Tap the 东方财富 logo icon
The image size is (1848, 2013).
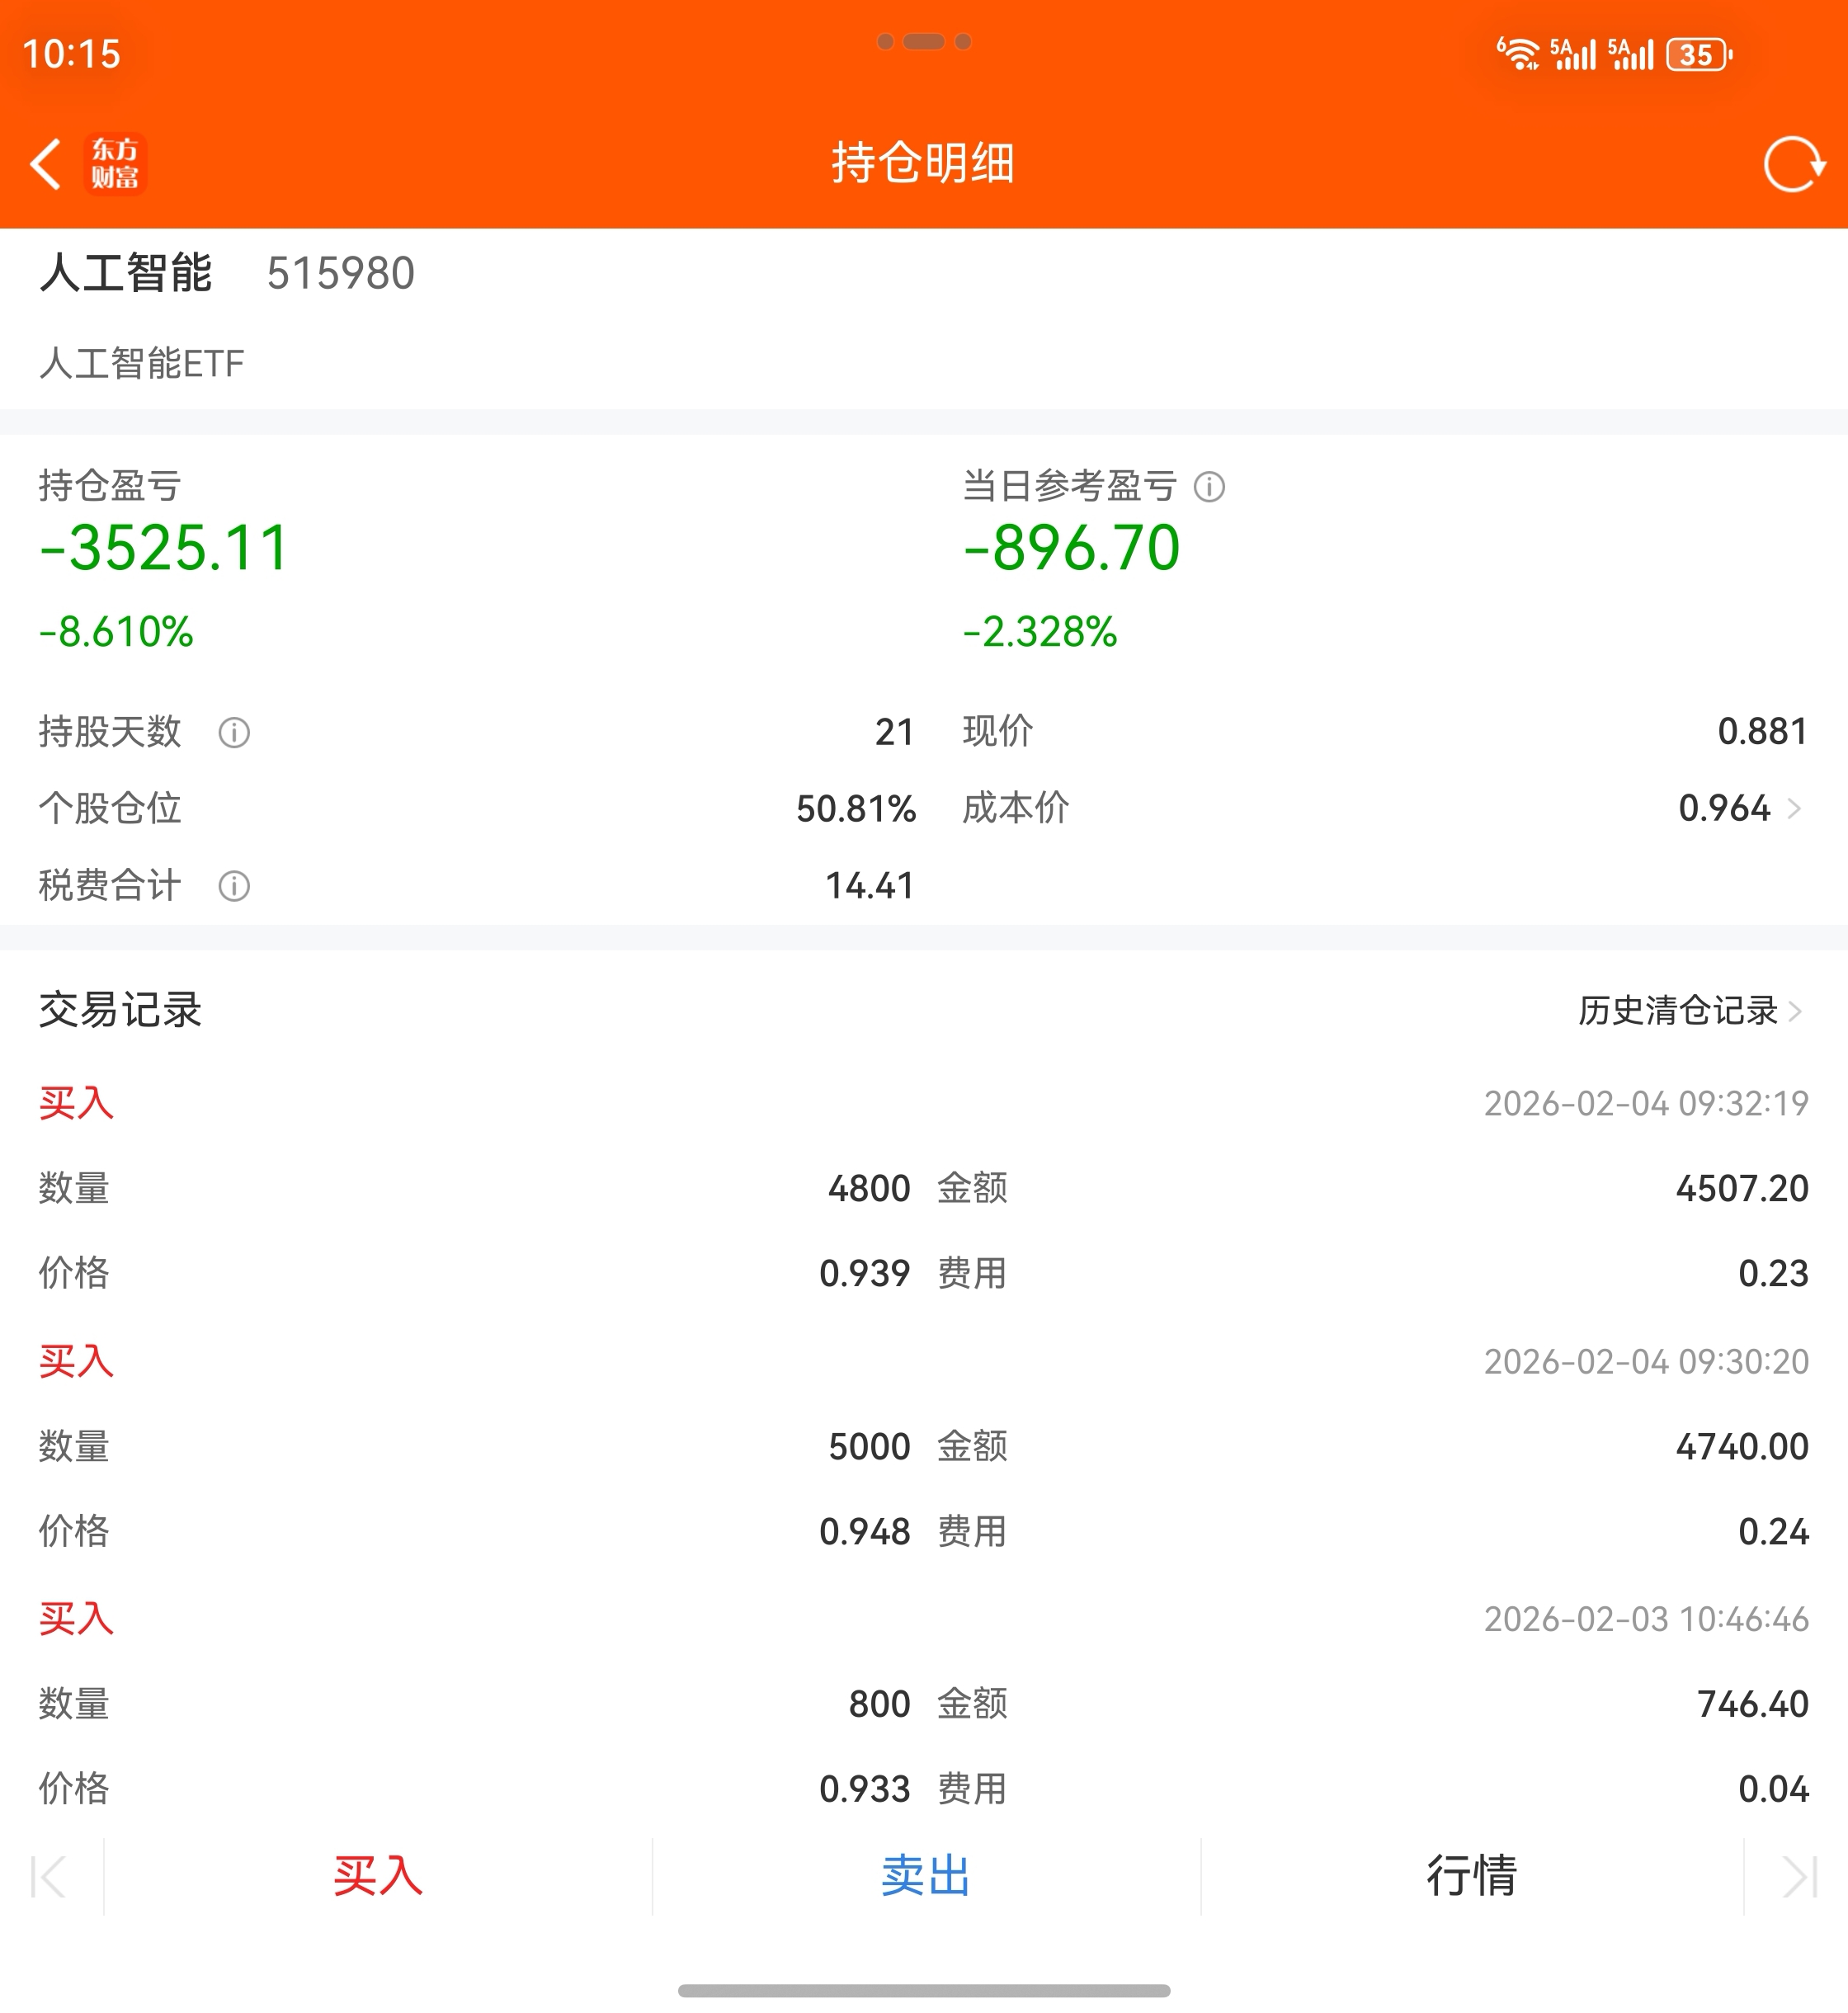pos(115,164)
